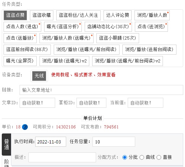Select 逛逛前台阅读(88次) task type
This screenshot has height=167, width=185.
(27, 50)
